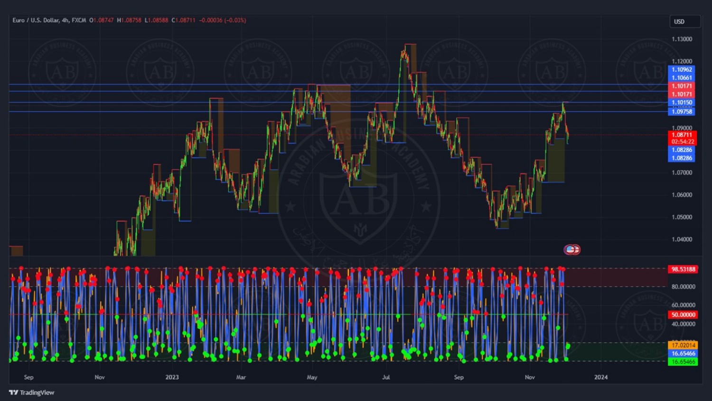Click the TradingView logo
This screenshot has height=401, width=712.
click(31, 392)
